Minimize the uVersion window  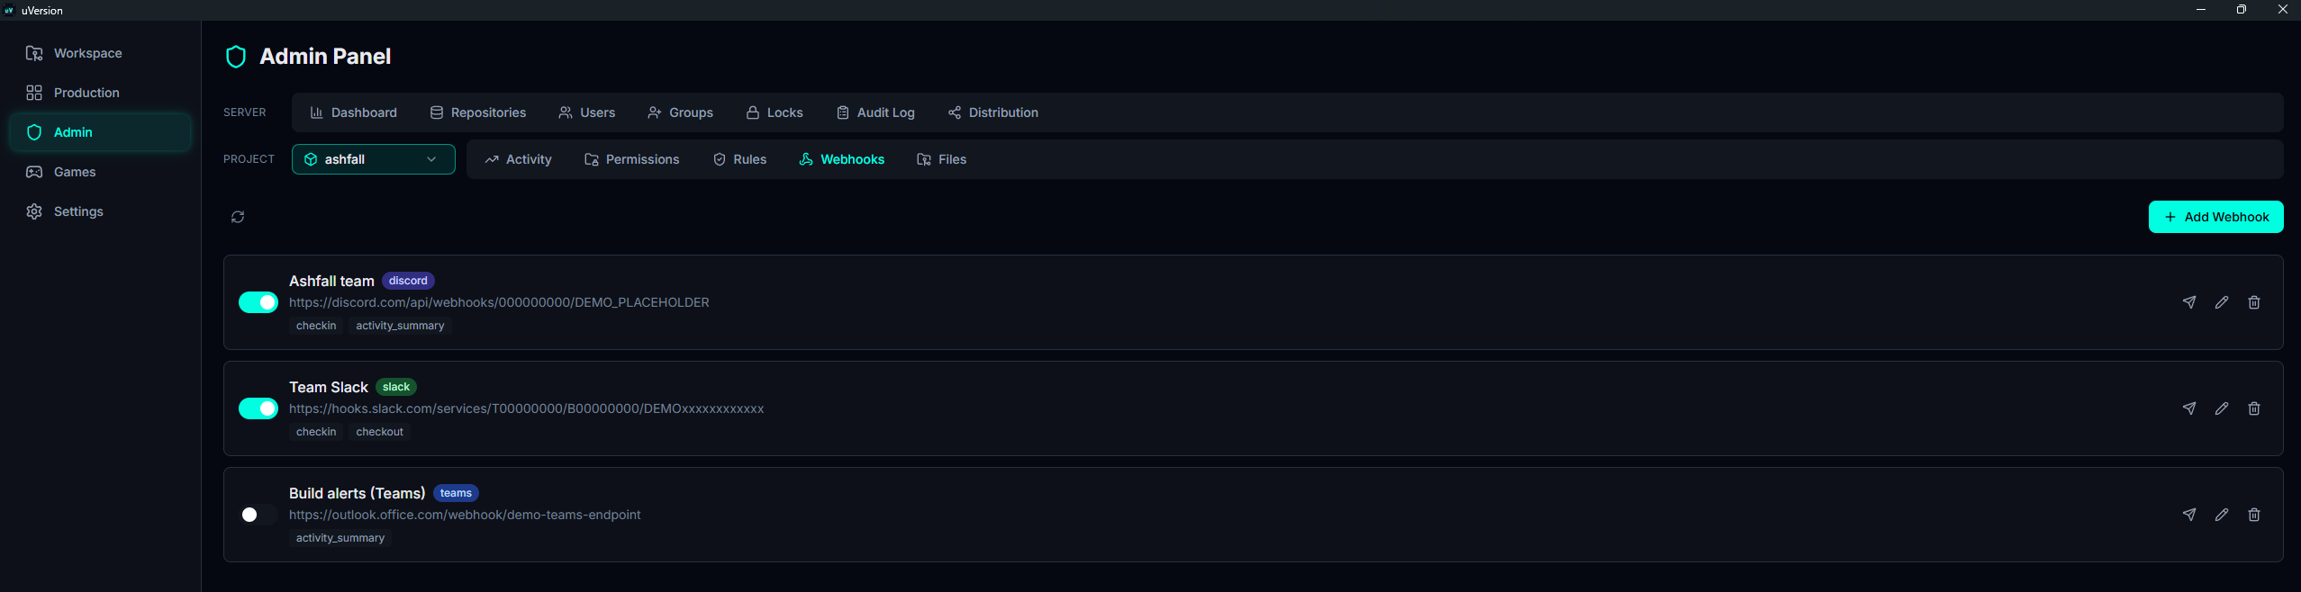2201,10
